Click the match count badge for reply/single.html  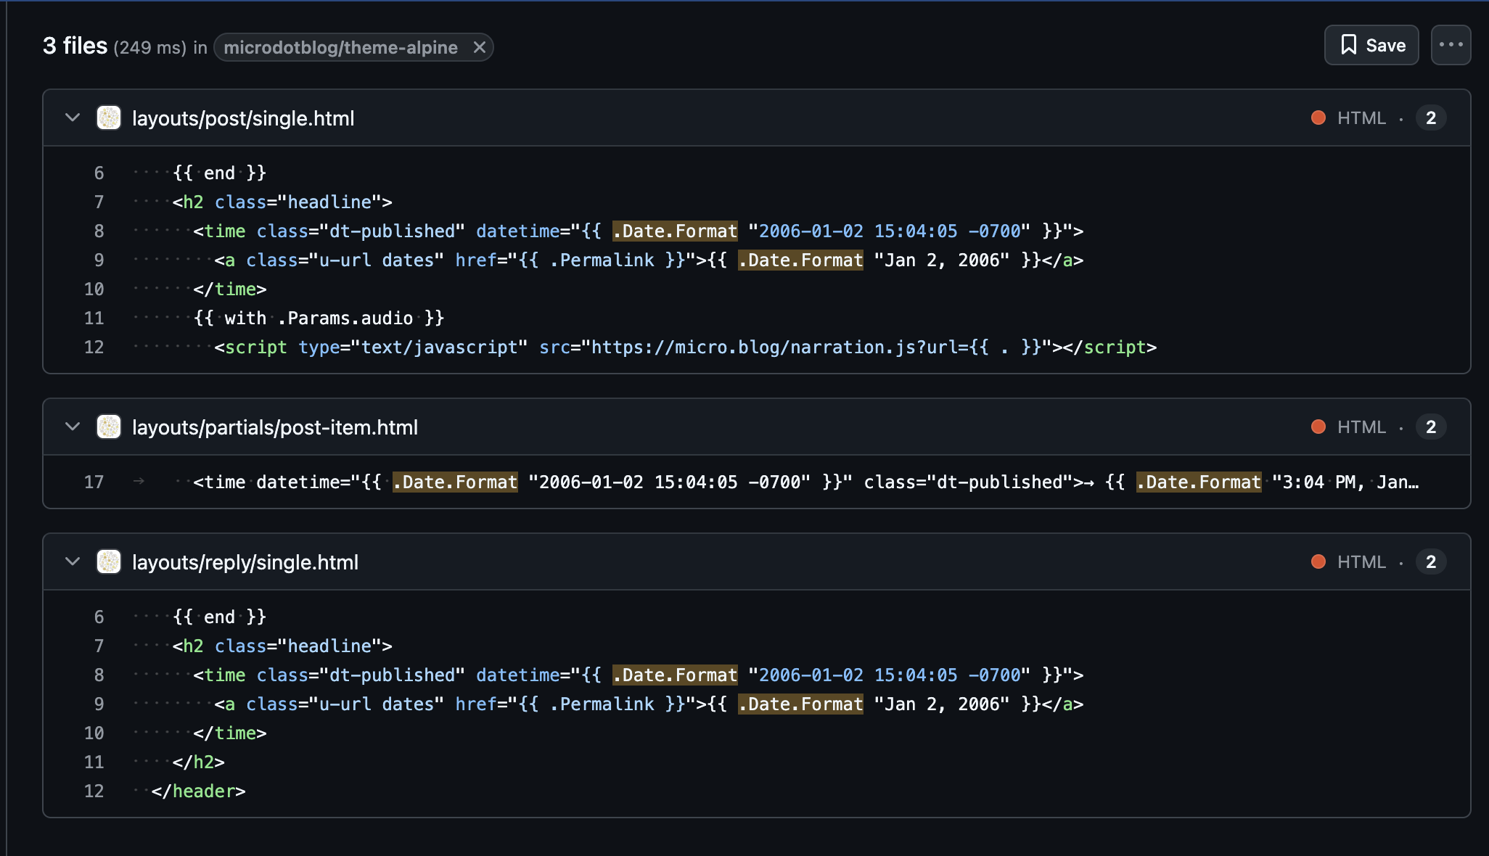[x=1430, y=561]
